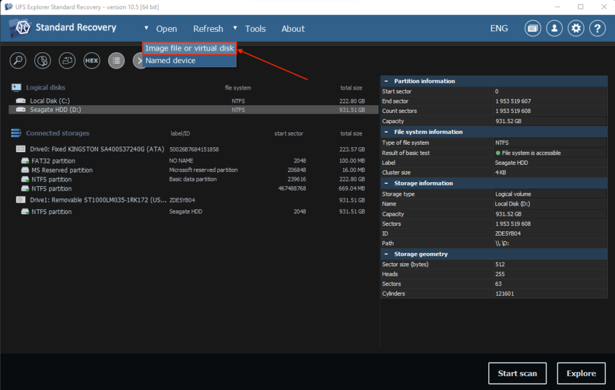Open the scan search tool
615x390 pixels.
17,61
